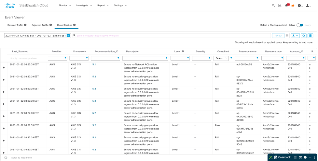Click the Provider column filter funnel icon
The image size is (318, 161).
(x=65, y=58)
